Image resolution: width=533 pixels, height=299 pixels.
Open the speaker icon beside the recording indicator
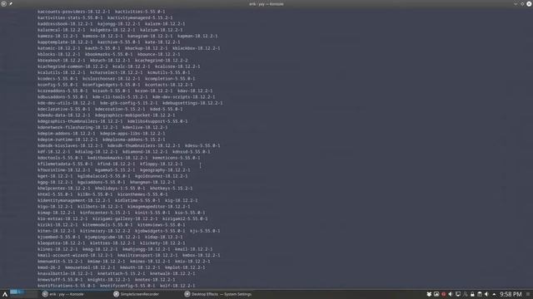click(451, 294)
